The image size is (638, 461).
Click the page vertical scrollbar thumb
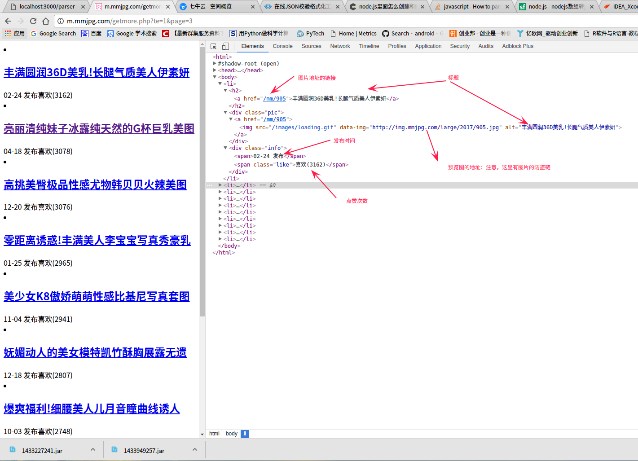click(202, 181)
